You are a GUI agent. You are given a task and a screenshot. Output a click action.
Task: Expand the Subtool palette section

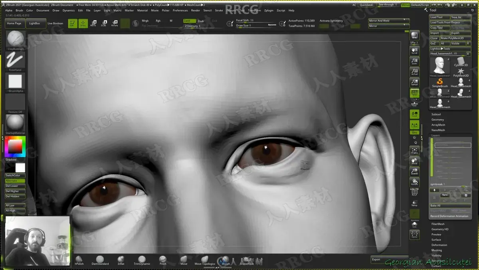click(x=436, y=114)
